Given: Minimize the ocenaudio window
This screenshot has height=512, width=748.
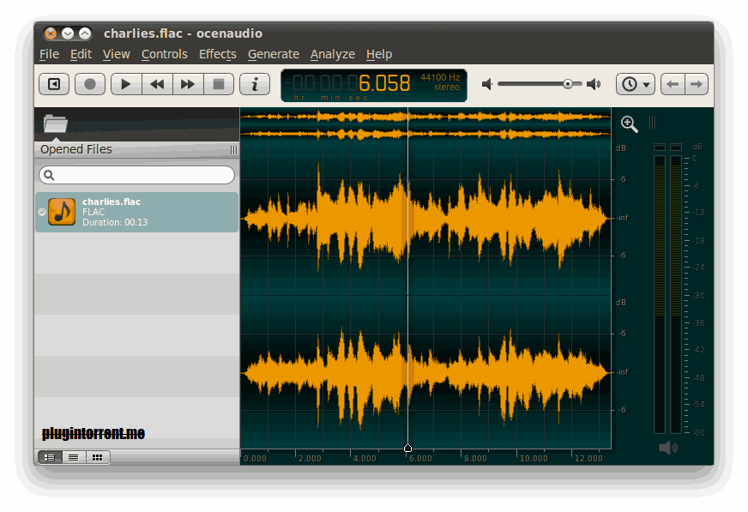Looking at the screenshot, I should point(68,33).
